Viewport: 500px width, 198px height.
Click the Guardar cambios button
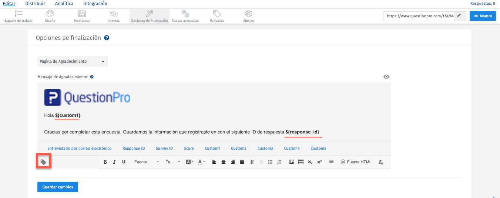click(x=58, y=187)
